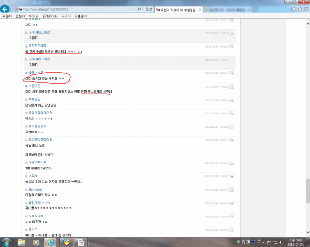This screenshot has width=310, height=247.
Task: Open user 박재인노 profile link
Action: (x=35, y=99)
